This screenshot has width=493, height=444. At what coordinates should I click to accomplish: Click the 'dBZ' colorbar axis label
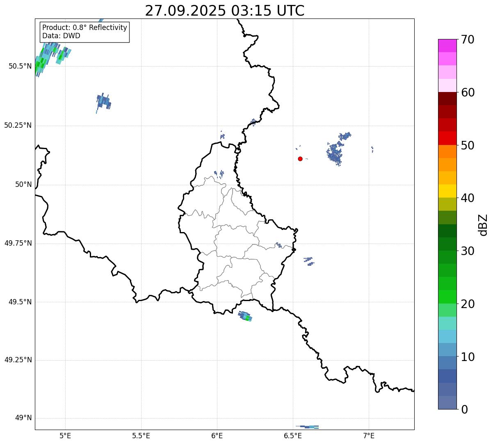pyautogui.click(x=483, y=225)
